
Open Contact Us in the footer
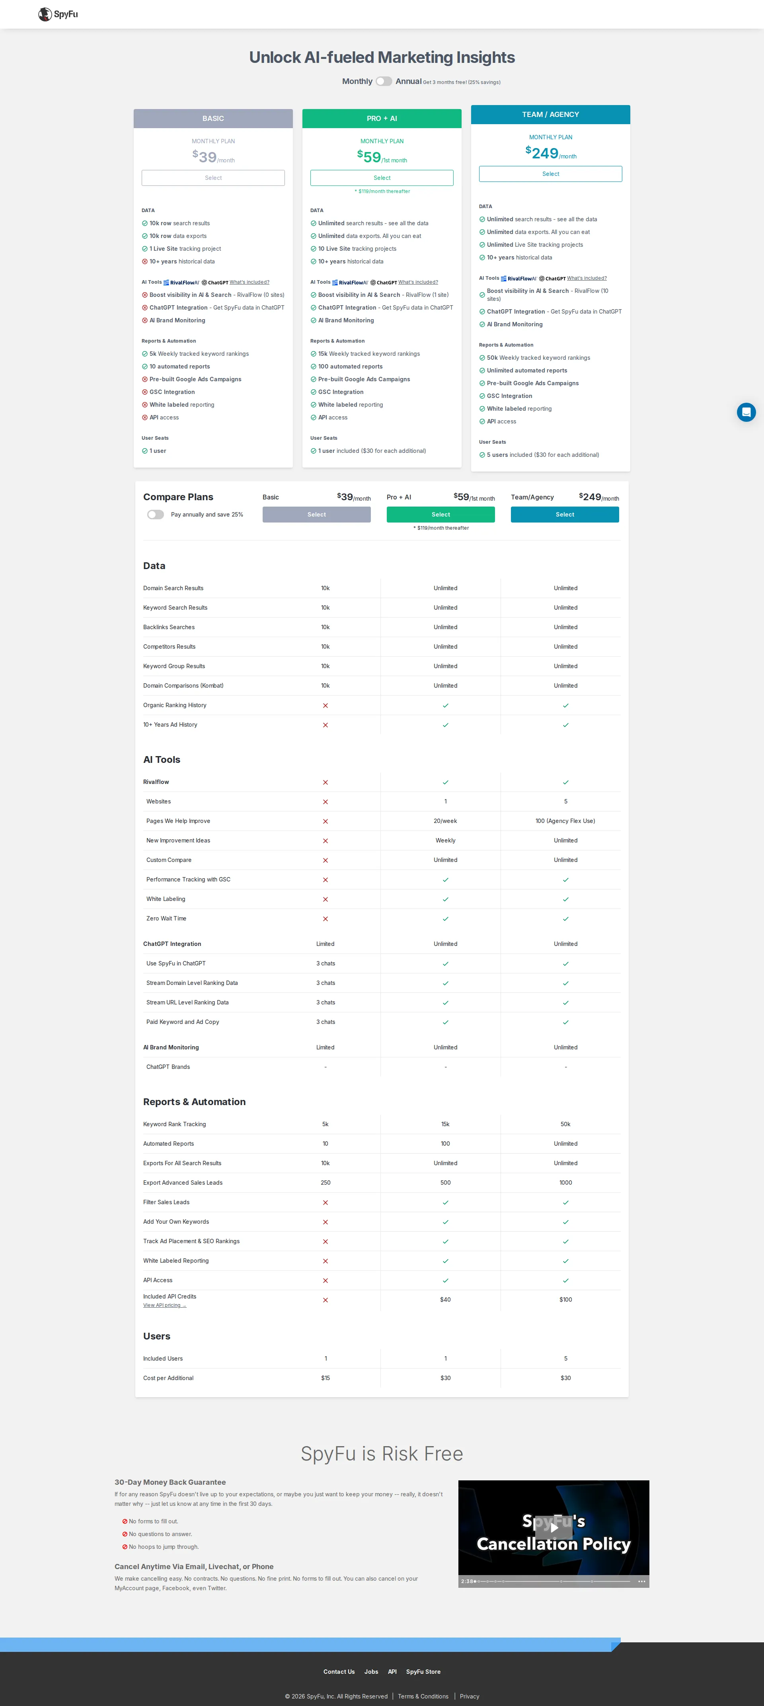coord(339,1671)
